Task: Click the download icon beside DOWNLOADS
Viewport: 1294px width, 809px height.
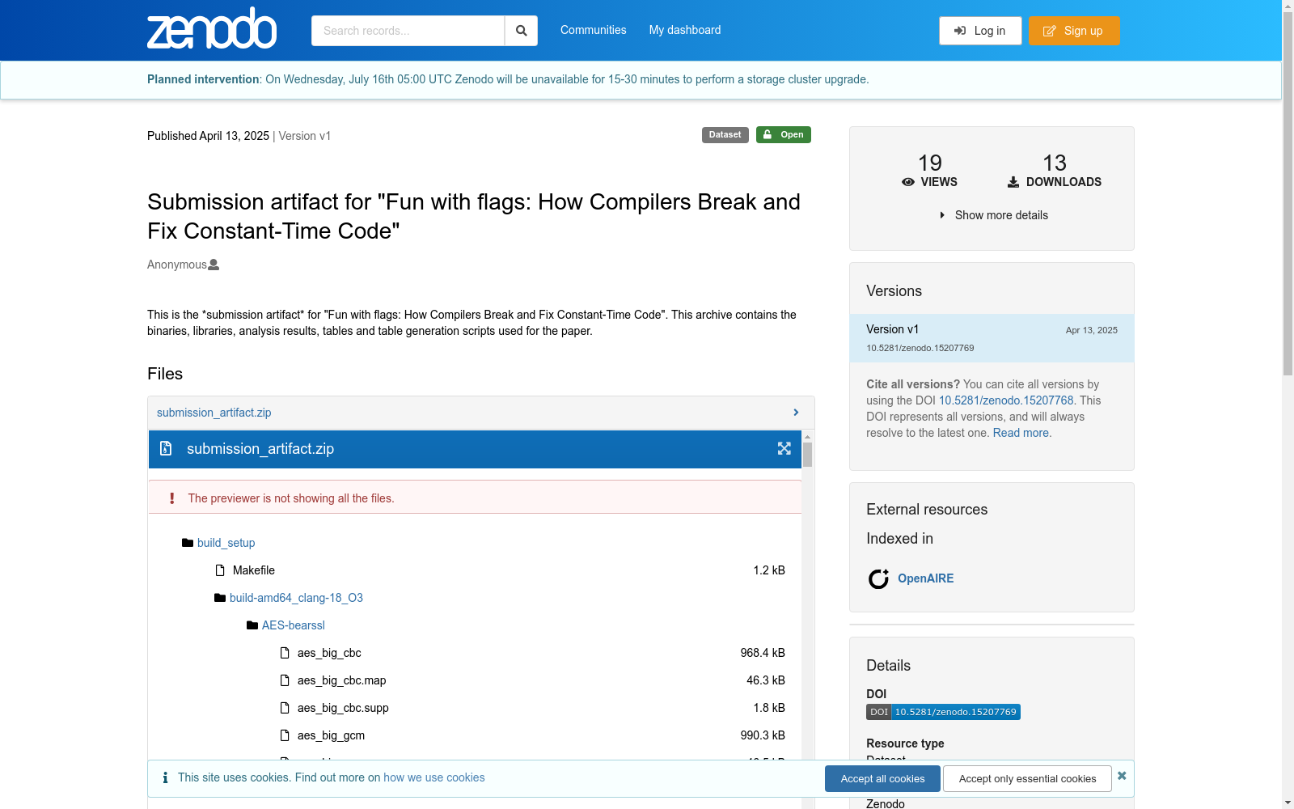Action: [1013, 182]
